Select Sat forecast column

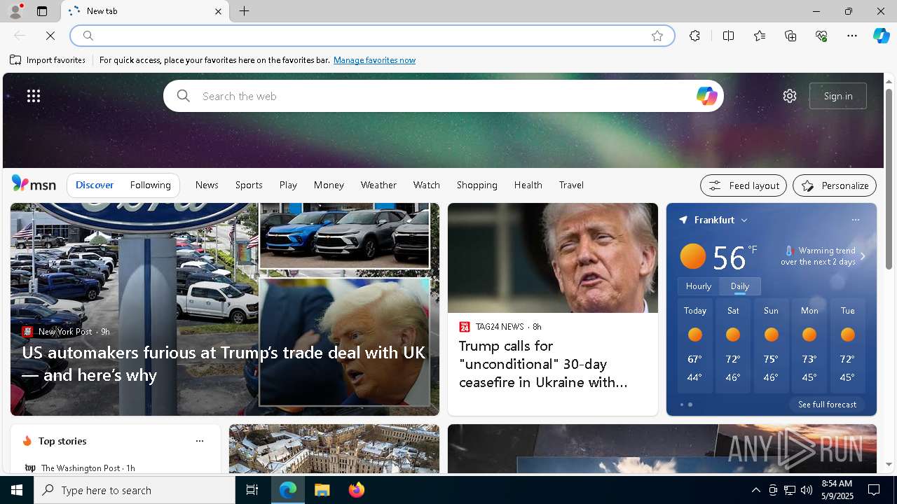[x=733, y=346]
